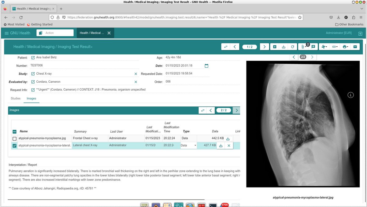Viewport: 367px width, 207px height.
Task: Open the notes icon in the toolbar
Action: pos(313,47)
